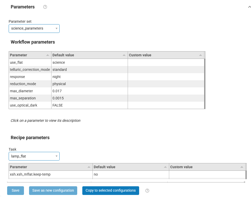Click the default value 0.0015
The height and width of the screenshot is (198, 251).
[58, 98]
